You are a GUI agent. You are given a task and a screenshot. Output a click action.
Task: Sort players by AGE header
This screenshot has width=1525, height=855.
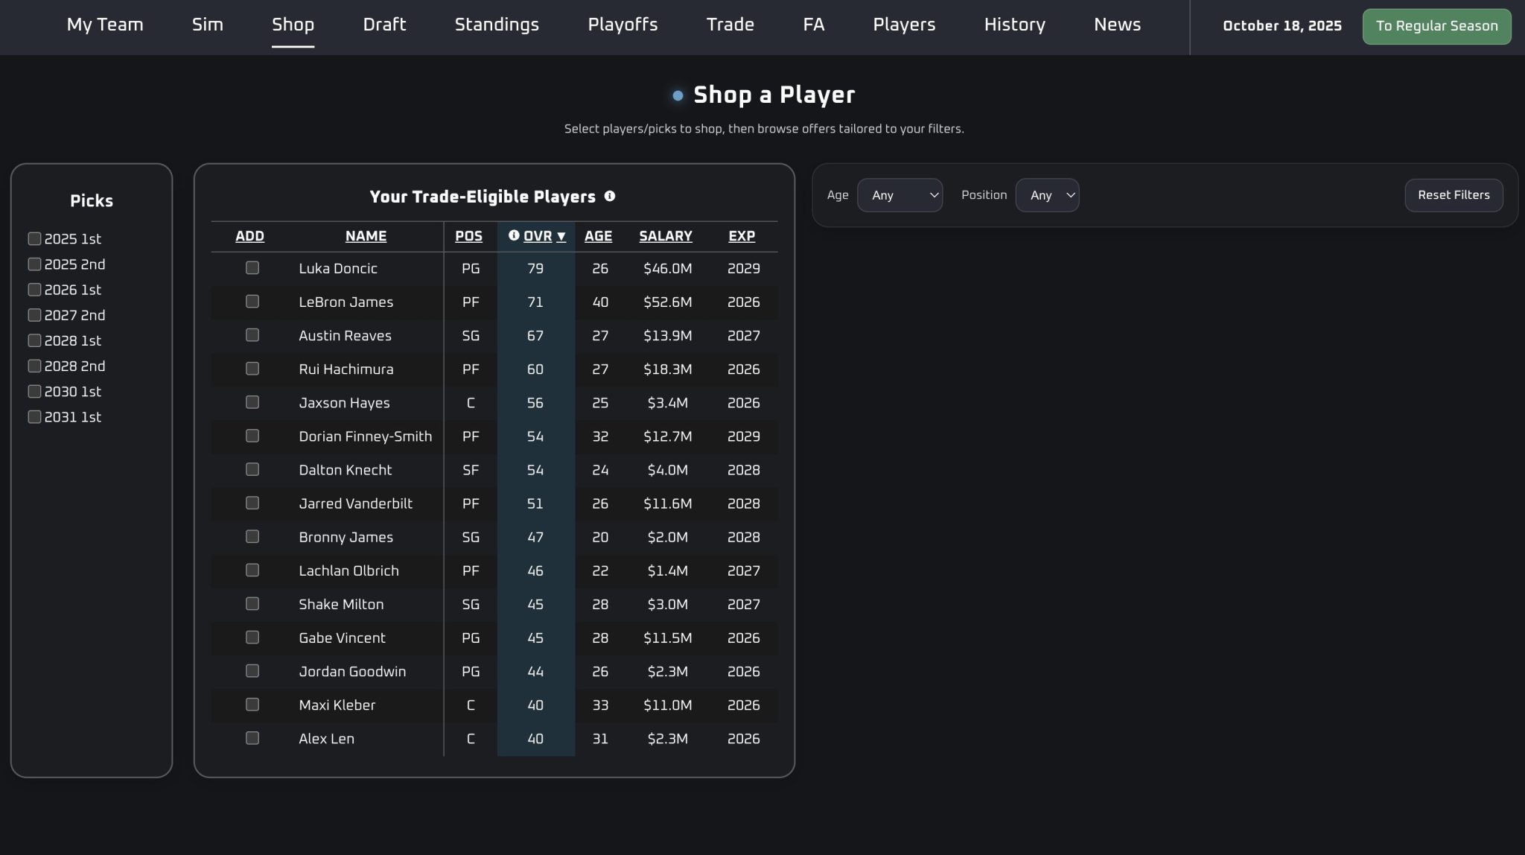pyautogui.click(x=598, y=236)
